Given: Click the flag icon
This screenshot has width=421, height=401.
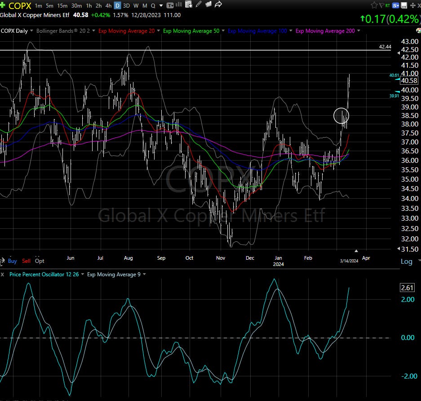Looking at the screenshot, I should [x=381, y=5].
